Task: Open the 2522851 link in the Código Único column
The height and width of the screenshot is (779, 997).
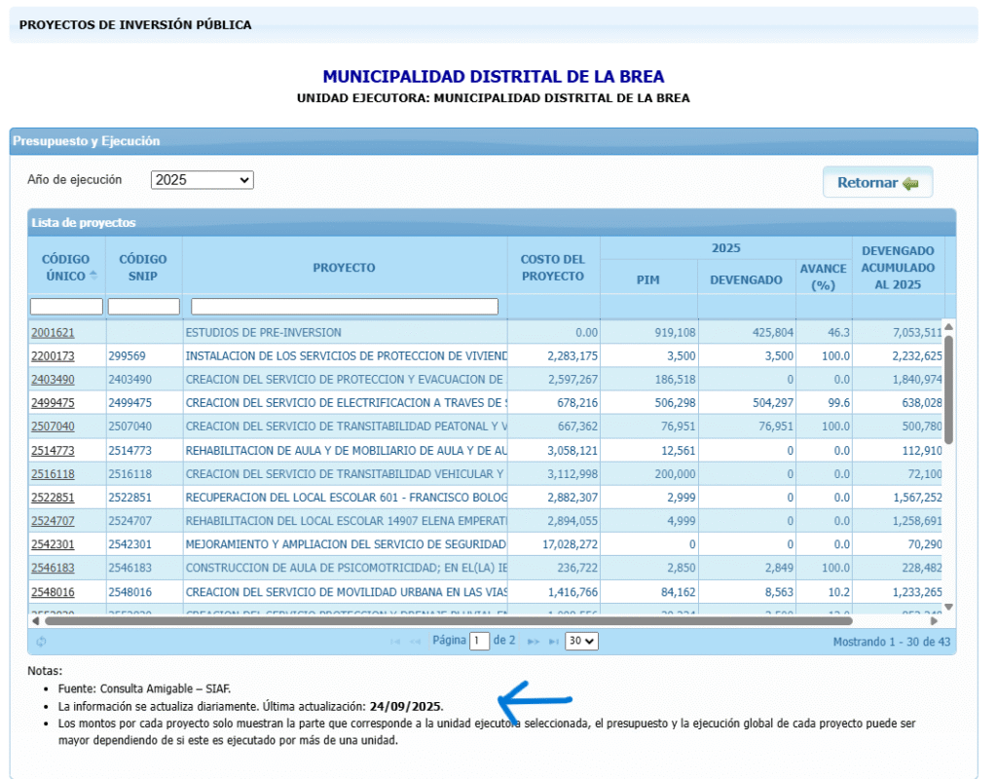Action: point(53,498)
